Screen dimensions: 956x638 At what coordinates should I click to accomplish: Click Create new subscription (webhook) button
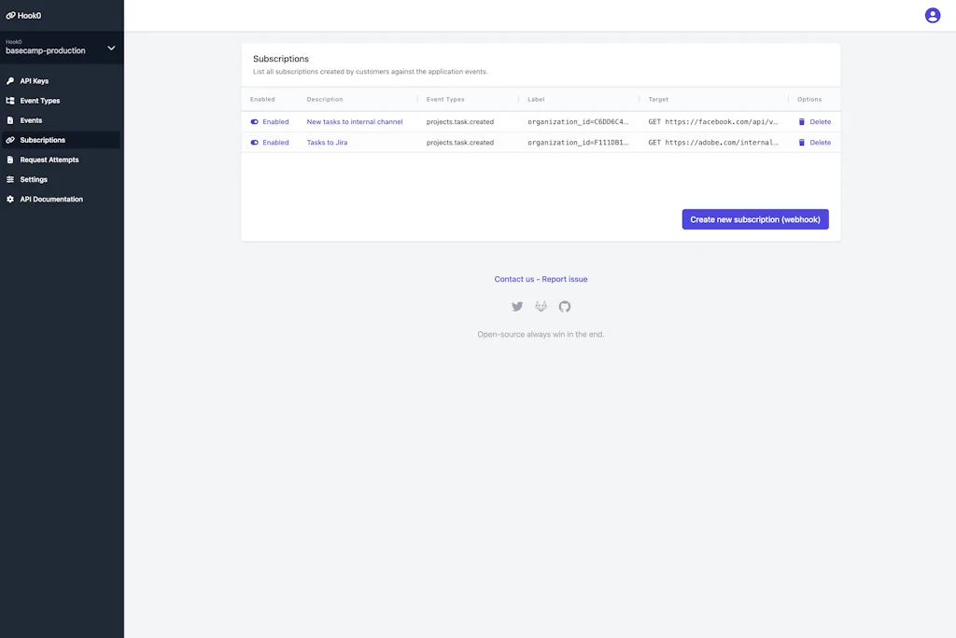pyautogui.click(x=754, y=219)
